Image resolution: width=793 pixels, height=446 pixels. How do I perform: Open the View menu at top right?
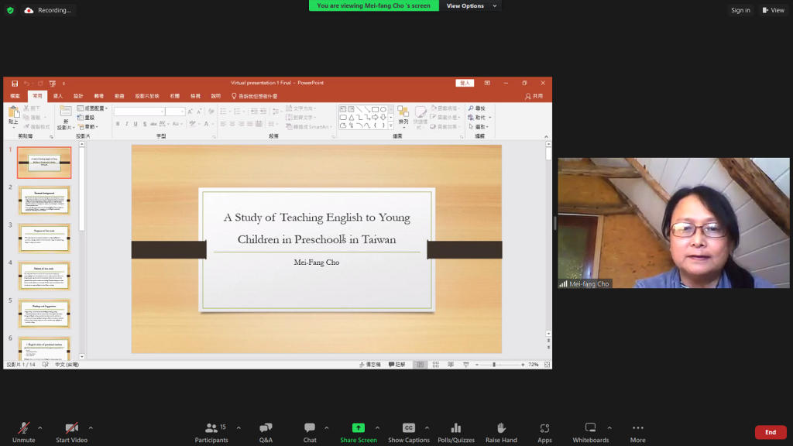coord(773,10)
